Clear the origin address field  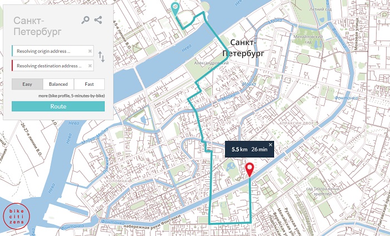[90, 51]
